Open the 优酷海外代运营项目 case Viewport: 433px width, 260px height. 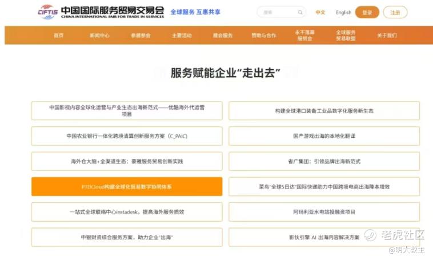127,111
